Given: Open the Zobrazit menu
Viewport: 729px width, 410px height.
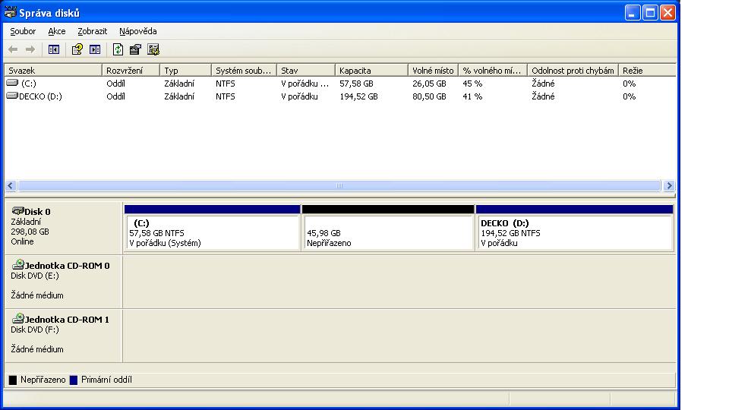Looking at the screenshot, I should click(x=92, y=31).
